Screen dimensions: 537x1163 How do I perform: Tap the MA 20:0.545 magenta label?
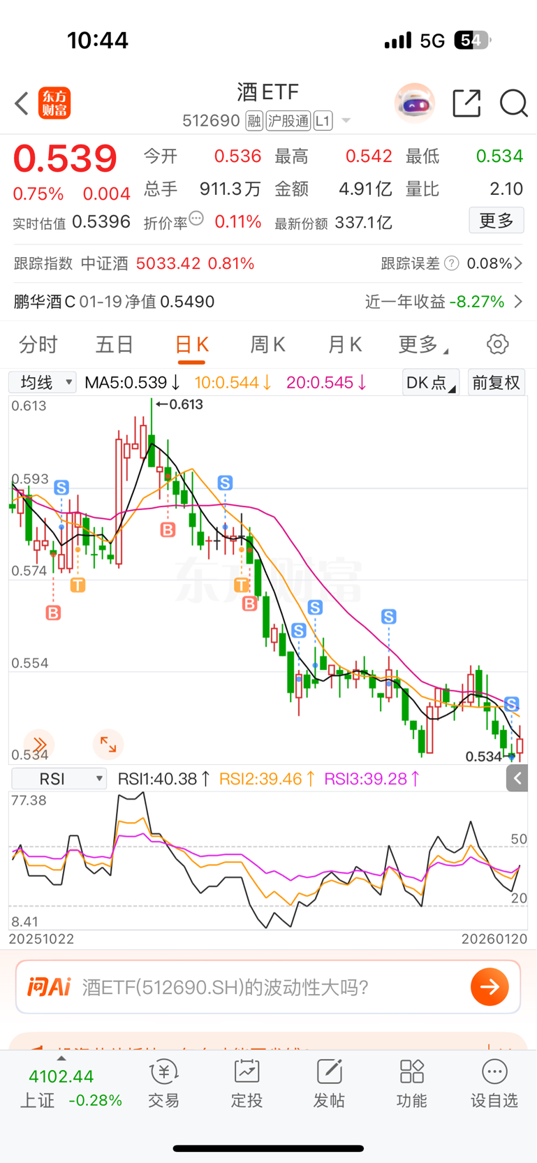(327, 383)
